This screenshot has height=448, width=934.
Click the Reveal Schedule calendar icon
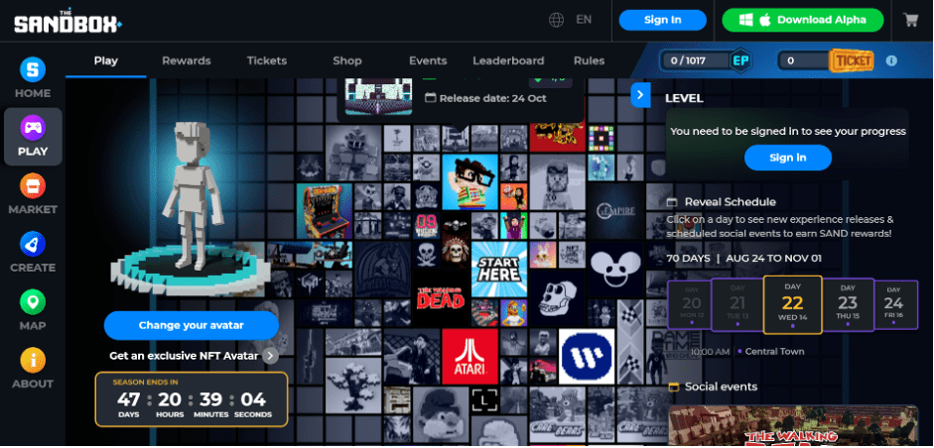pyautogui.click(x=672, y=202)
